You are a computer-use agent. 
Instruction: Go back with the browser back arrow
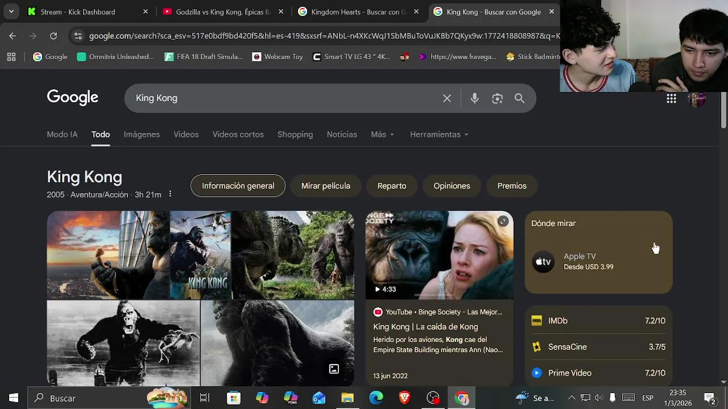pos(13,36)
